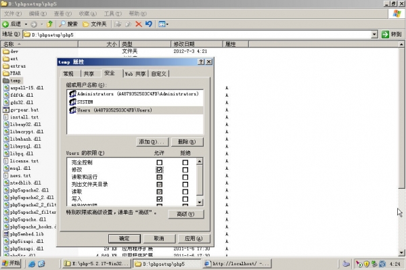Check Deny checkbox for 写入
Viewport: 406px width, 270px height.
pyautogui.click(x=185, y=199)
